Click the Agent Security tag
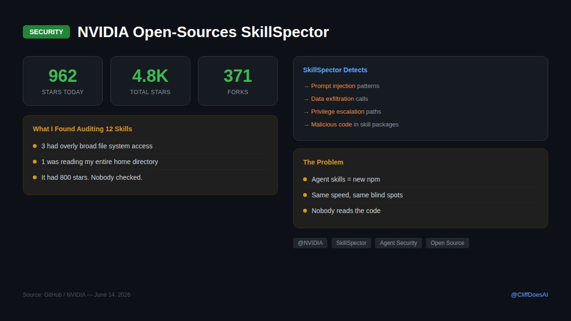 click(x=398, y=243)
